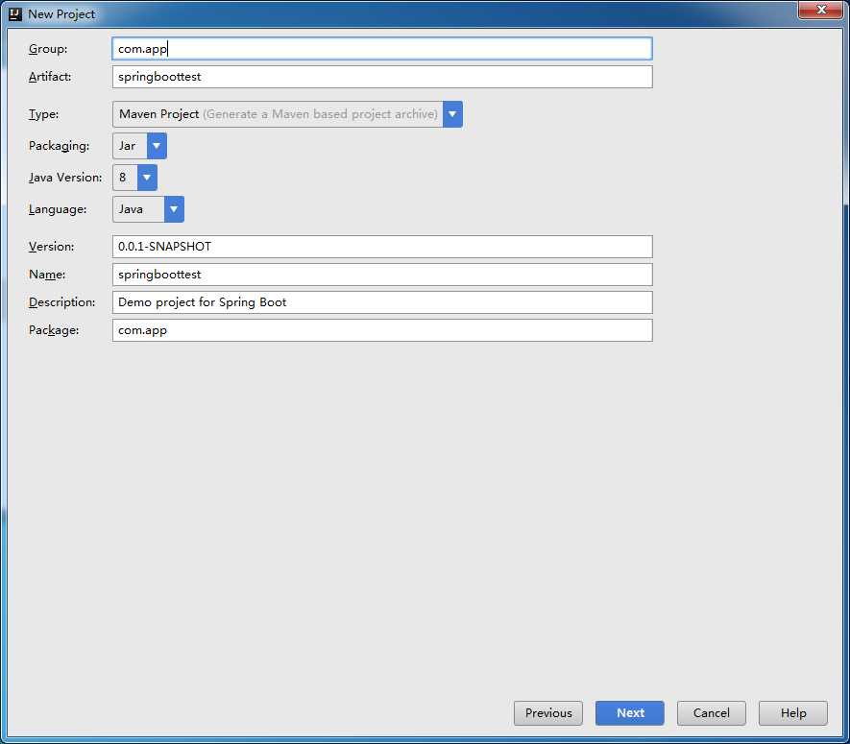Click the Java Version label
Viewport: 850px width, 744px height.
(65, 178)
